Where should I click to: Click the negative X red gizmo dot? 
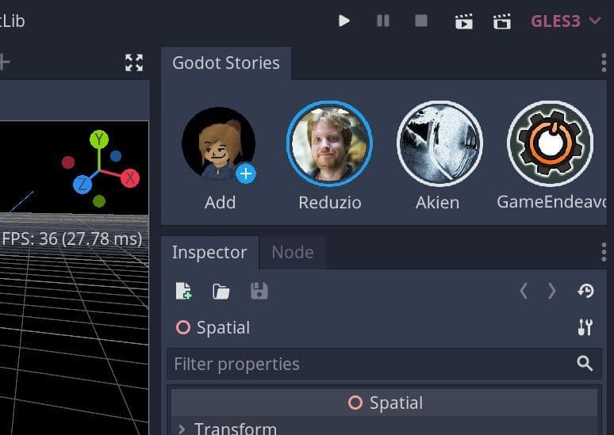[x=68, y=162]
